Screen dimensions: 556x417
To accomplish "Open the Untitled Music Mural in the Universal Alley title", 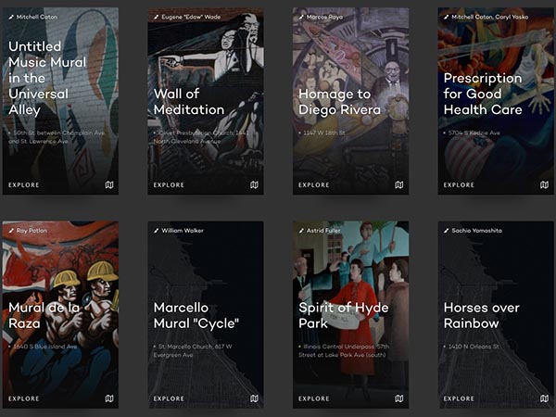I will 47,78.
